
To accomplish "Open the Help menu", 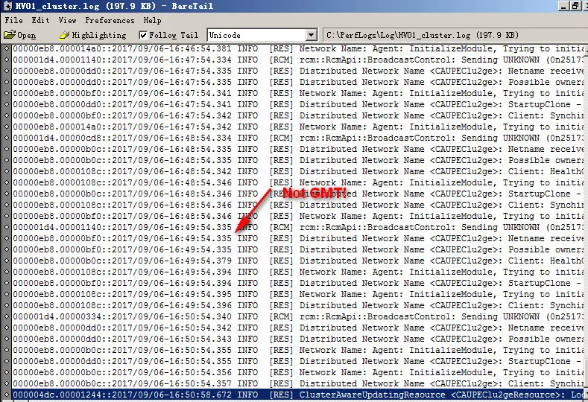I will [x=152, y=20].
